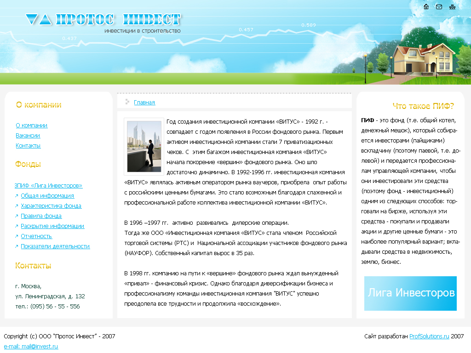Select Вакансии in the sidebar menu
471x353 pixels.
point(29,136)
